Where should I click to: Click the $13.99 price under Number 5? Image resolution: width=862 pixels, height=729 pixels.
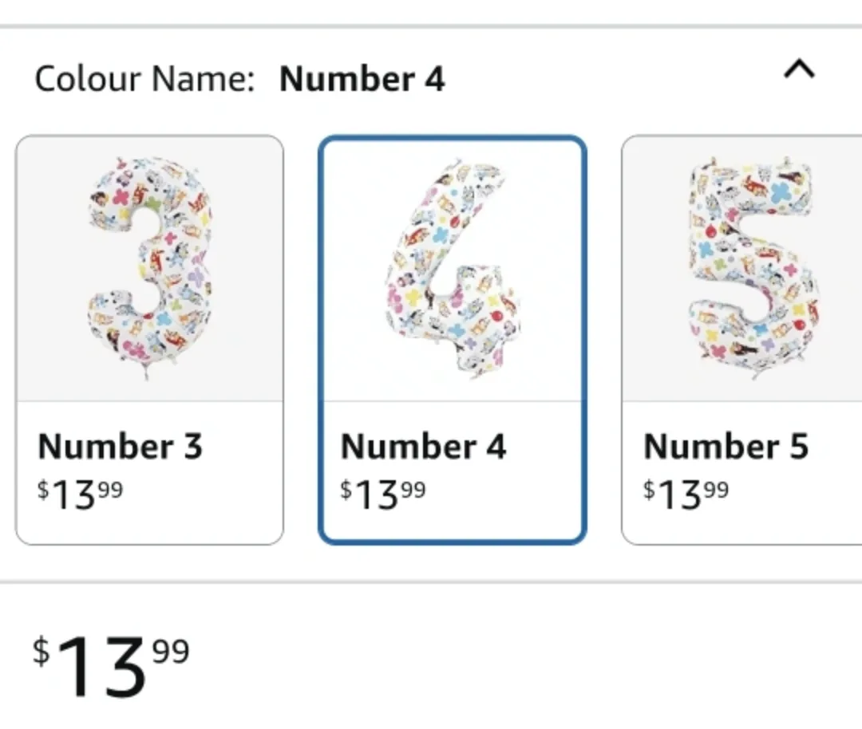pyautogui.click(x=686, y=495)
